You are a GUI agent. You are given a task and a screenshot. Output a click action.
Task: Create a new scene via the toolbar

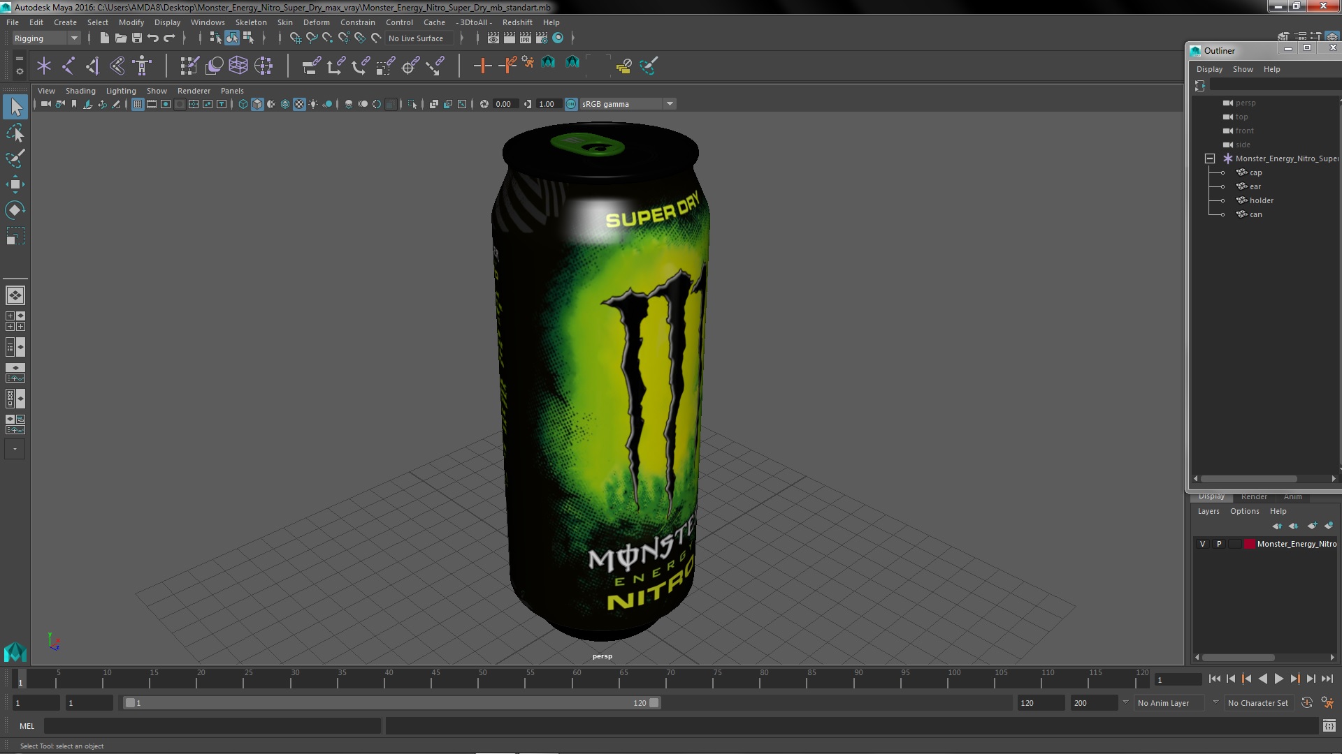click(104, 38)
